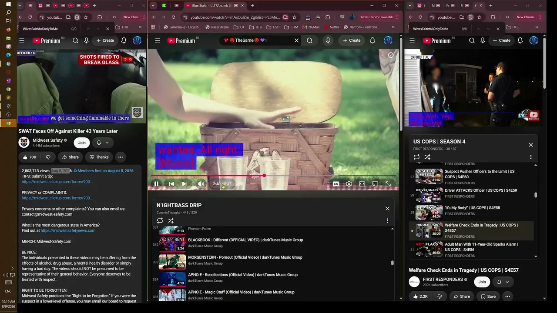This screenshot has height=313, width=557.
Task: Open midwestsafetynews.com link in description
Action: [x=68, y=231]
